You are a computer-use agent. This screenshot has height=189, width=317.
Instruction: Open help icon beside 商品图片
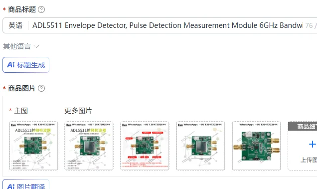click(41, 88)
